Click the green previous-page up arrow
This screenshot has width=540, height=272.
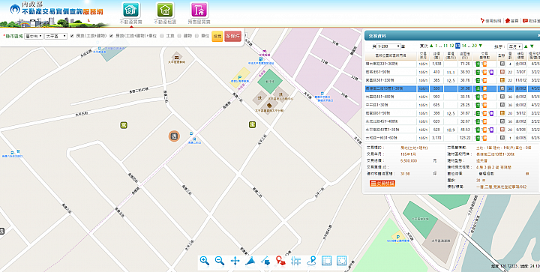pos(430,46)
